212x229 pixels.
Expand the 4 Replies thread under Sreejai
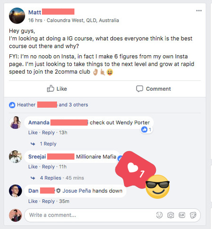[x=50, y=178]
